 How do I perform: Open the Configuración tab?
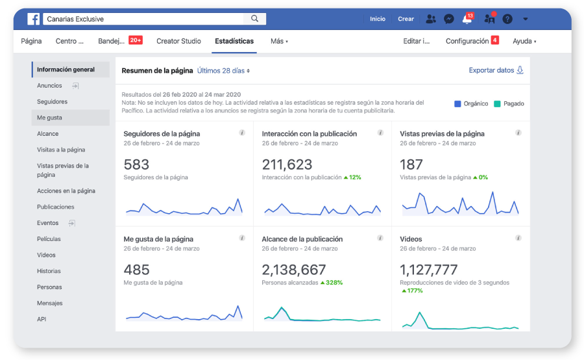point(467,41)
